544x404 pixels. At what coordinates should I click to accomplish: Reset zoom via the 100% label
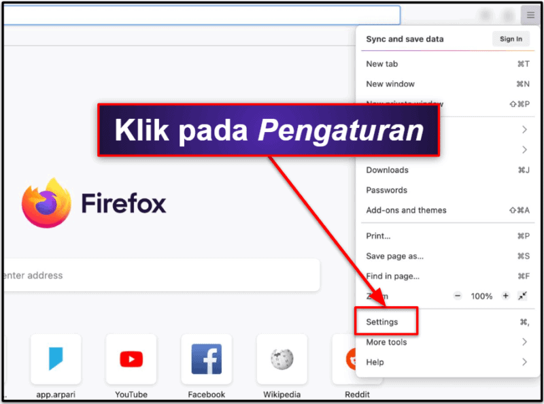click(x=481, y=297)
